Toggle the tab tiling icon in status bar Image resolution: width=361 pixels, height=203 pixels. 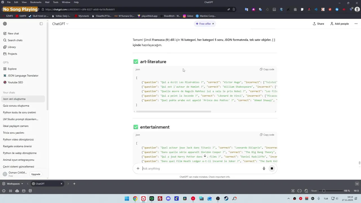tap(300, 191)
